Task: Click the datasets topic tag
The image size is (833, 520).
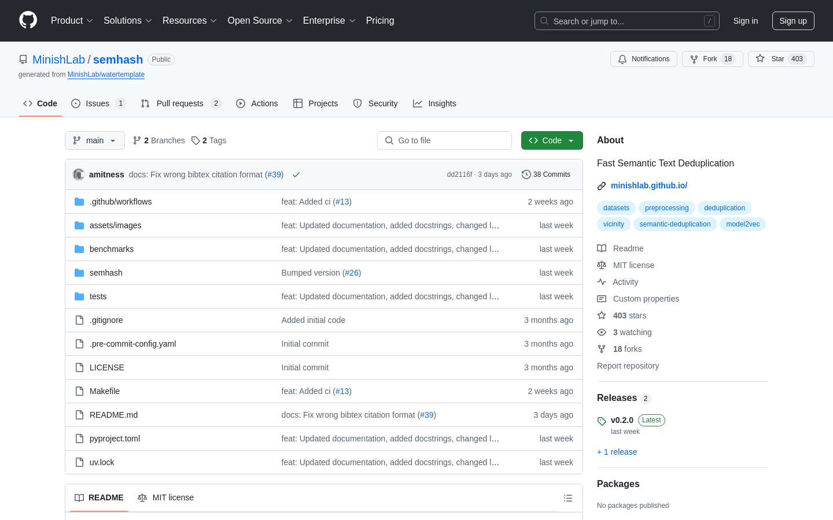Action: click(x=616, y=208)
